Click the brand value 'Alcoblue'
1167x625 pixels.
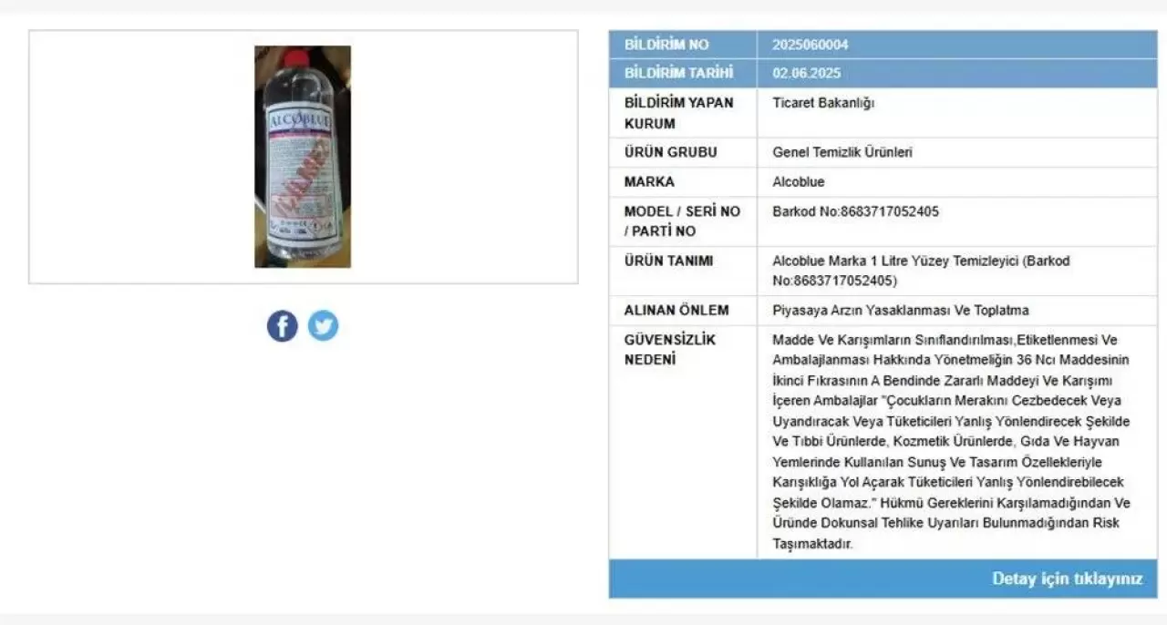pos(798,181)
